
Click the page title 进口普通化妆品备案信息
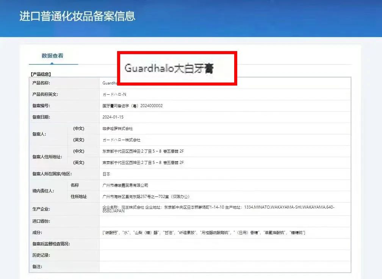pyautogui.click(x=77, y=16)
